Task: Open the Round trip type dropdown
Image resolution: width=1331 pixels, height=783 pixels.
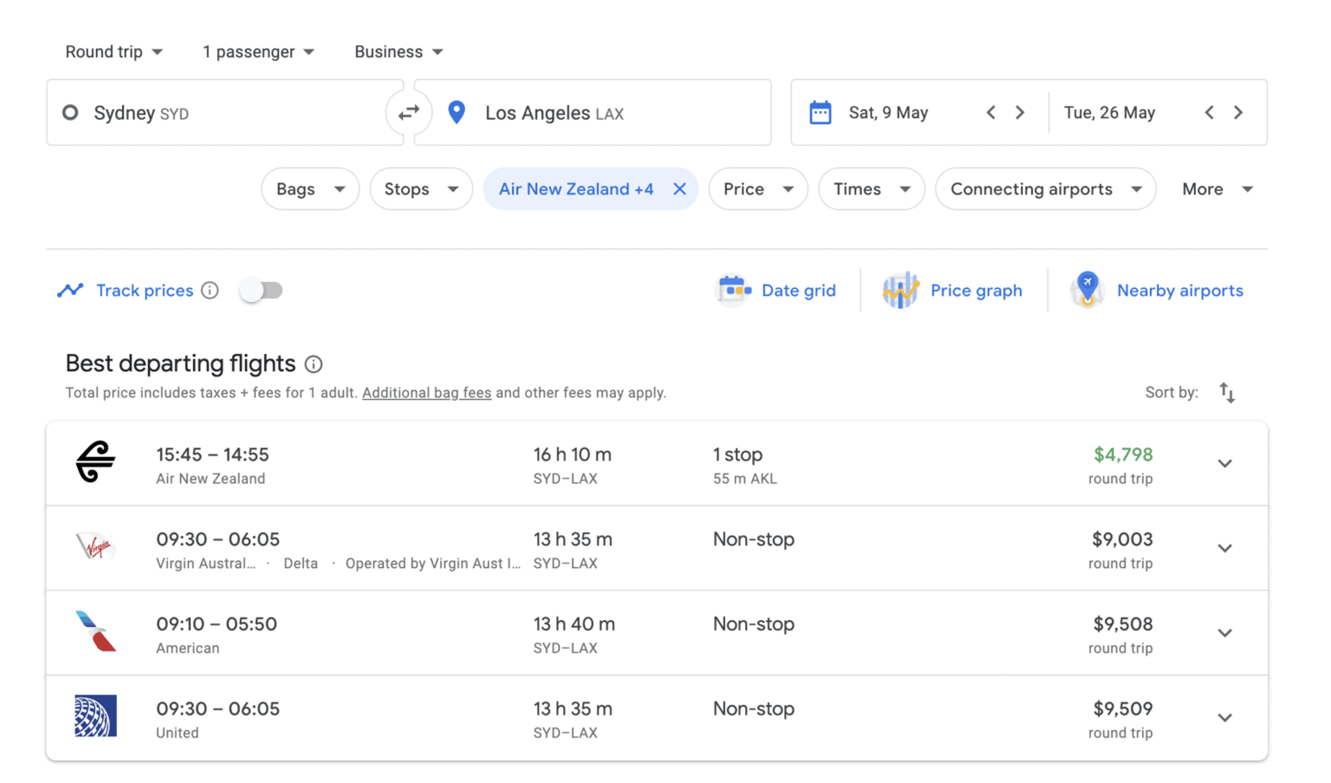Action: [114, 52]
